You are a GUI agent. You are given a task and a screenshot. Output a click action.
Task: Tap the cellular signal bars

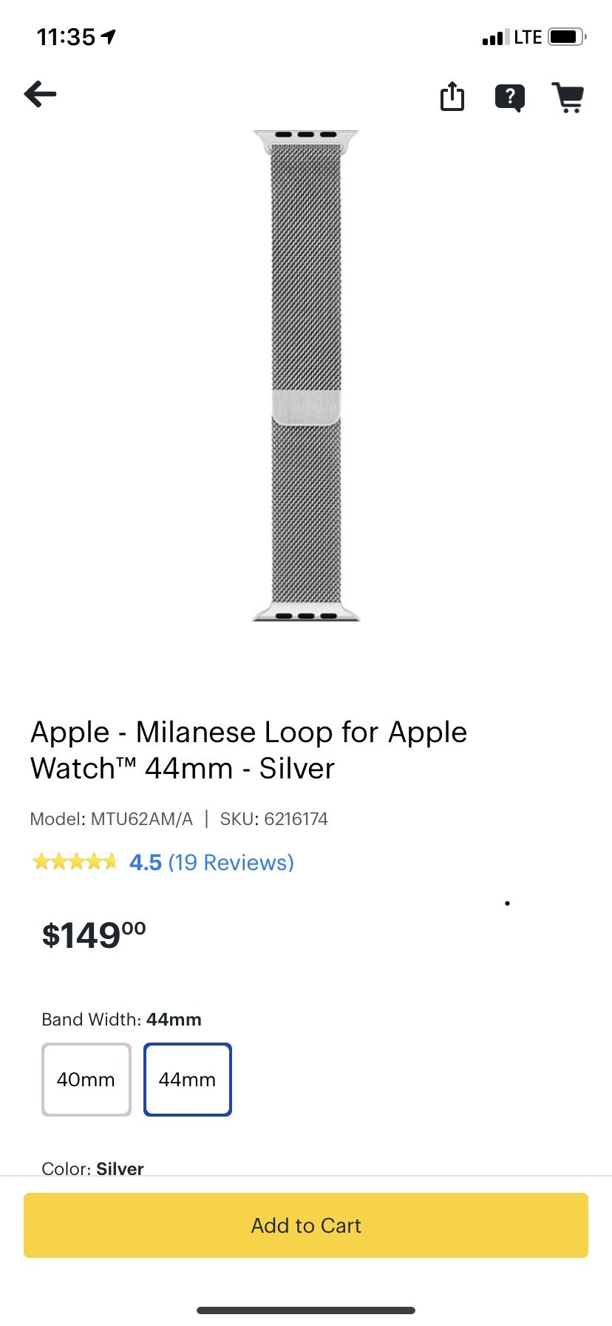coord(495,38)
